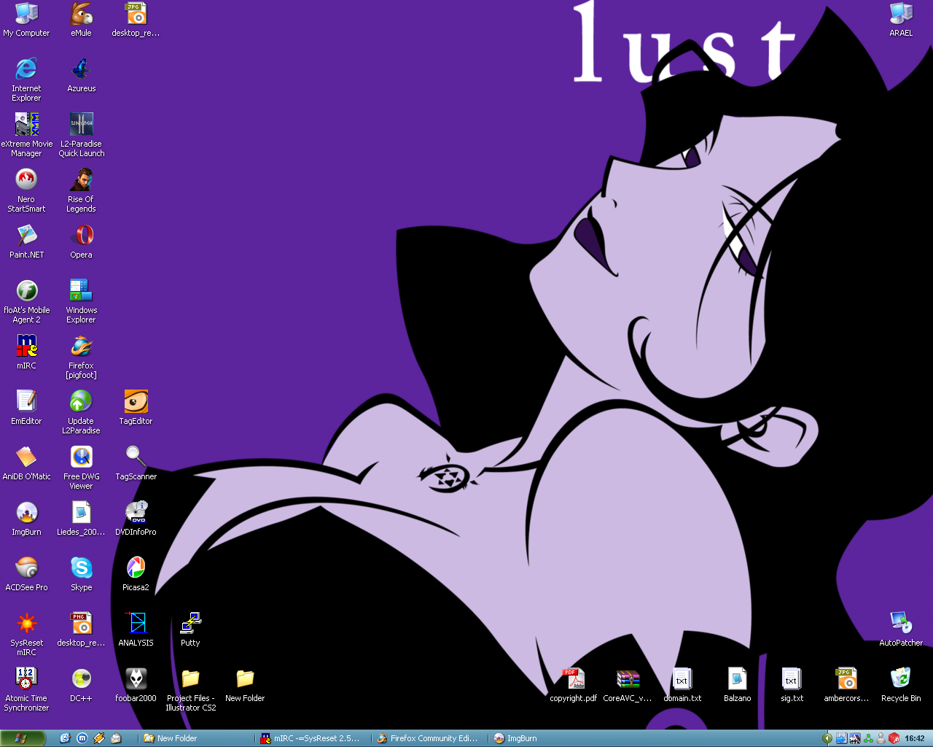Open Paint.NET shortcut

[x=26, y=241]
